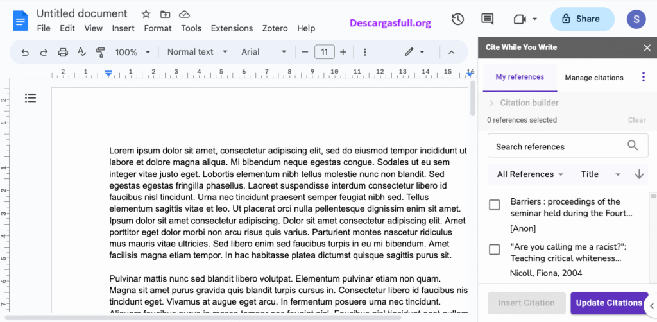This screenshot has height=322, width=657.
Task: Check the 'Barriers : proceedings' reference
Action: 494,205
